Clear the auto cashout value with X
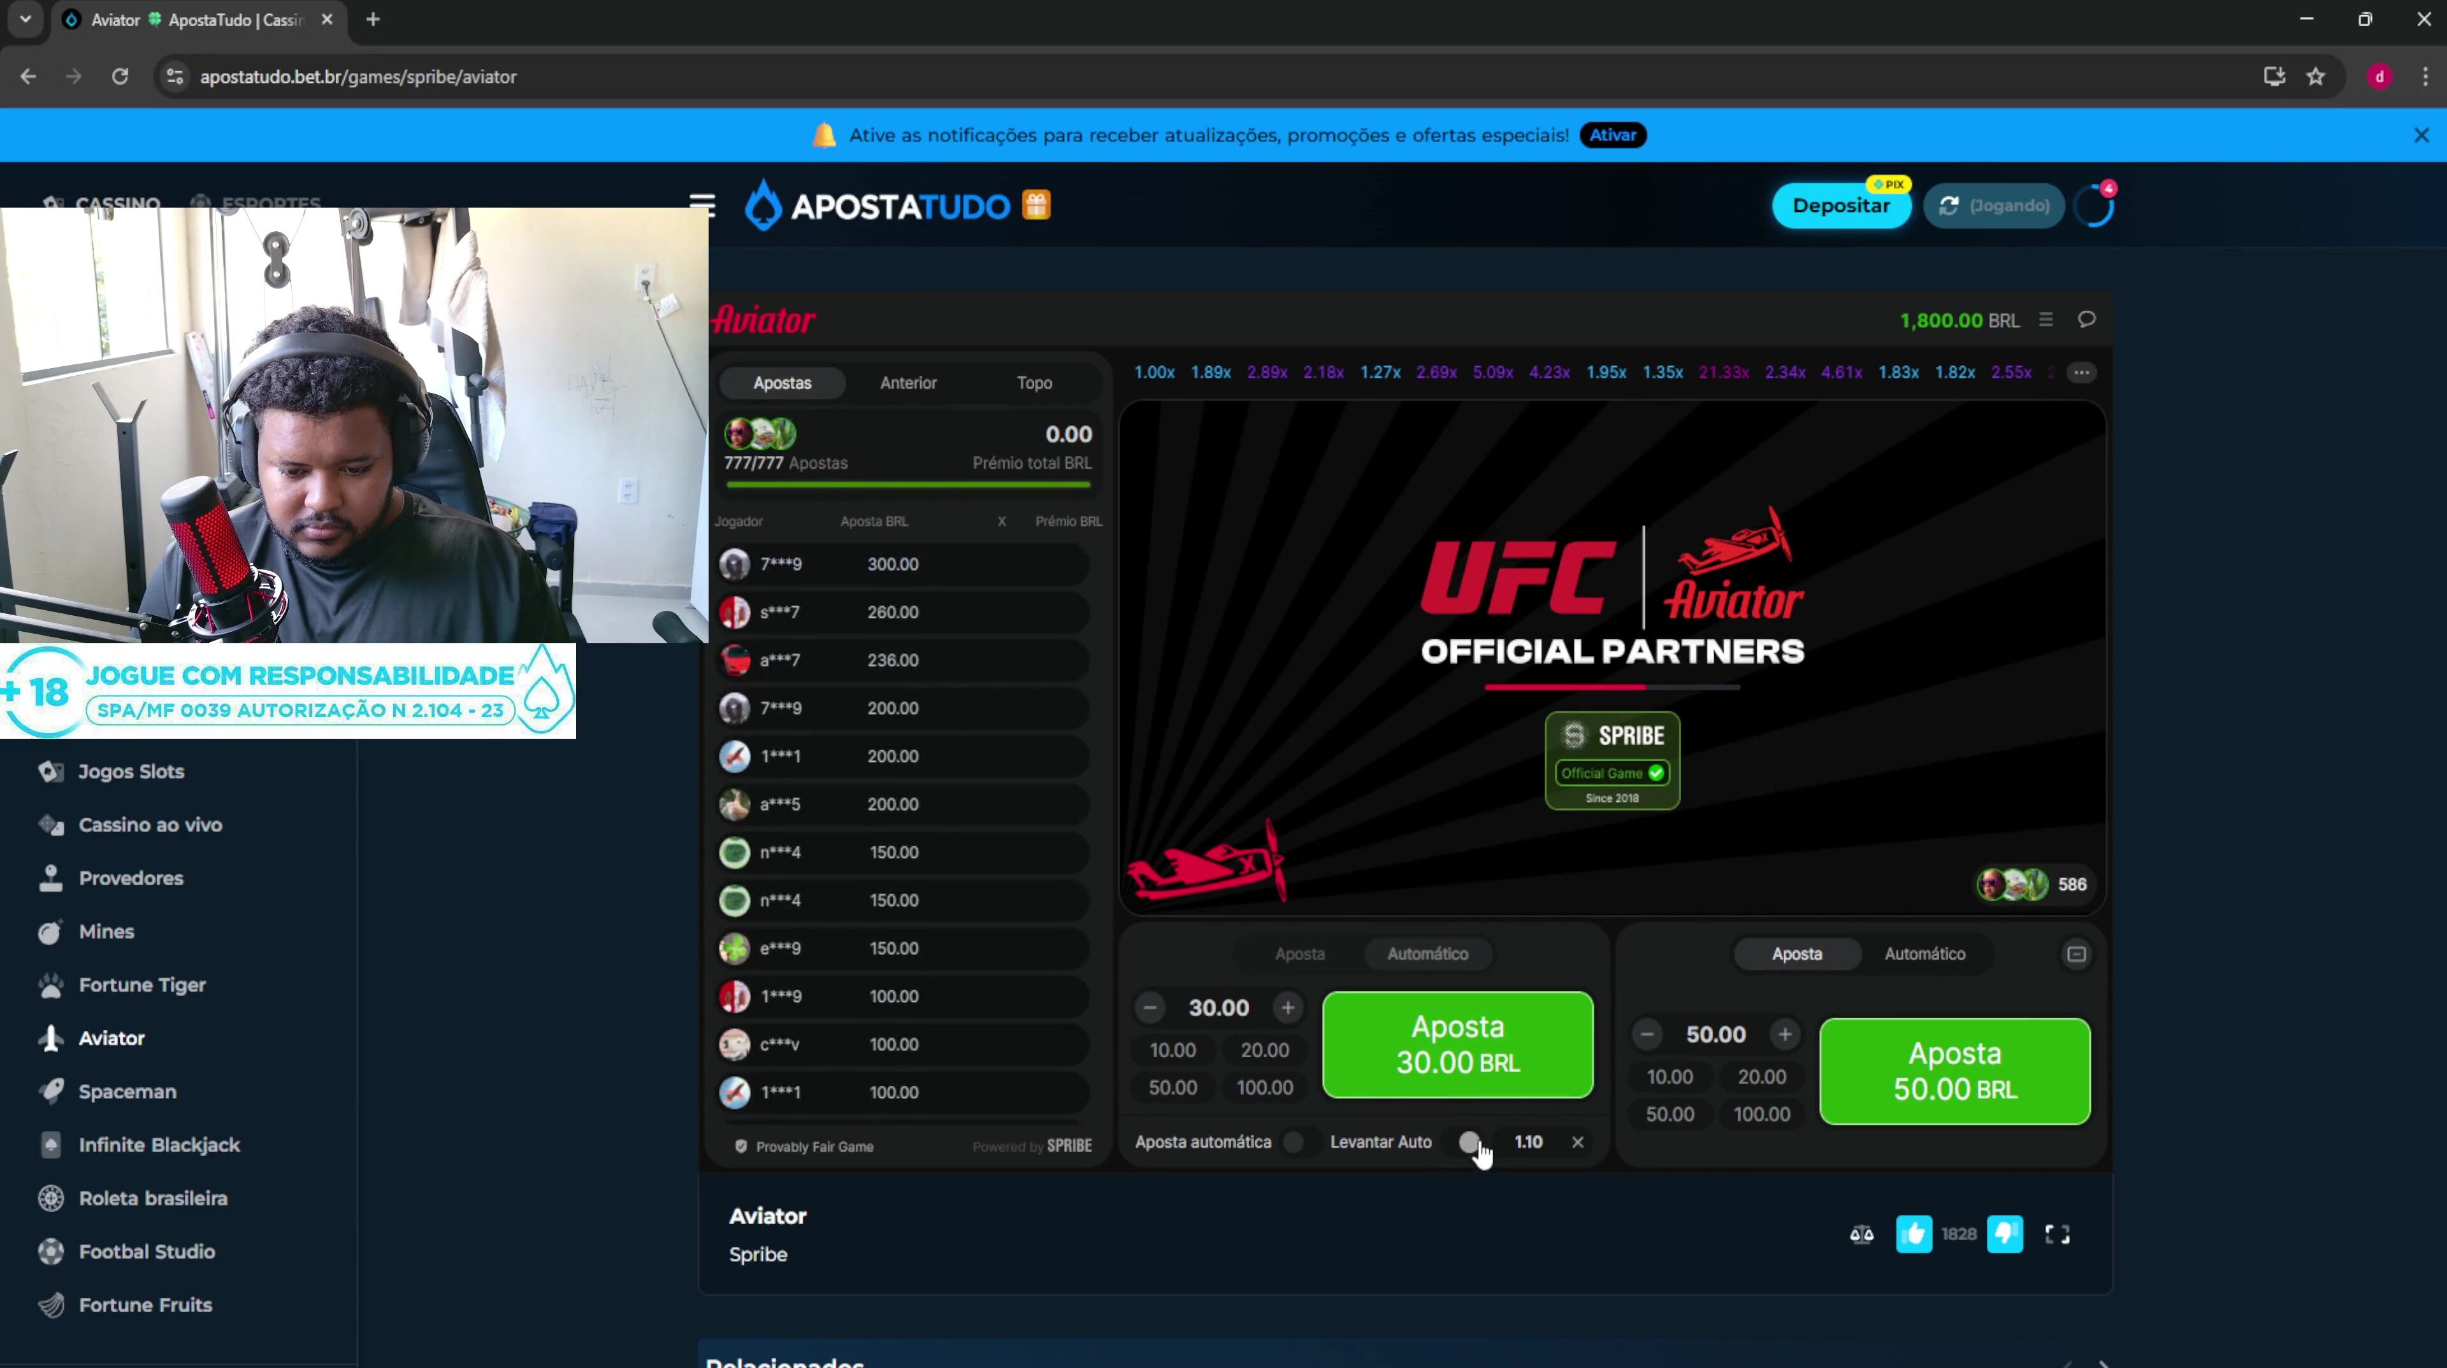The image size is (2447, 1368). click(1578, 1142)
